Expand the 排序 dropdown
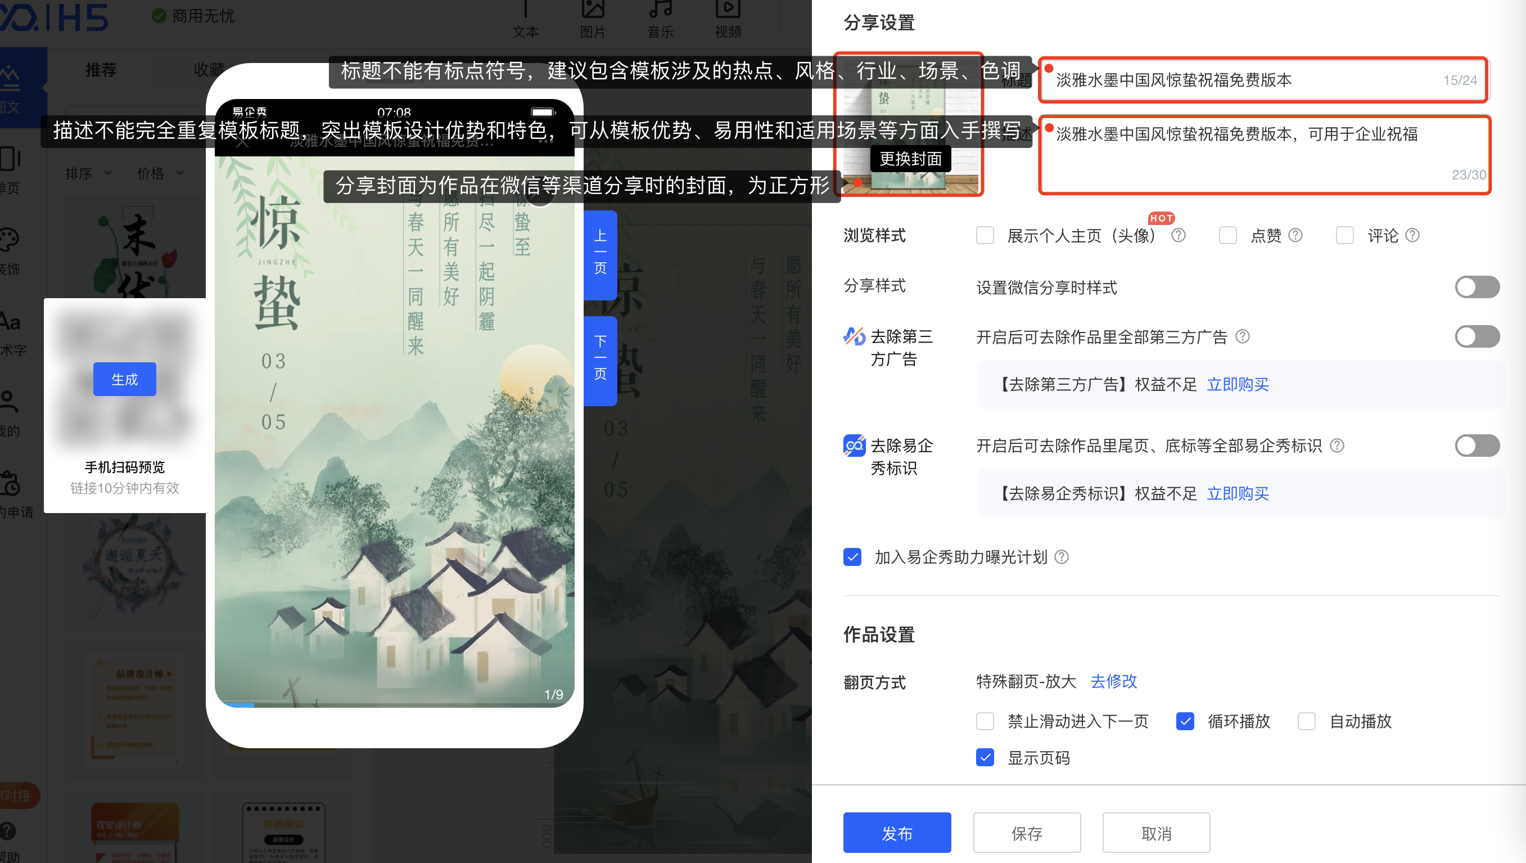Viewport: 1526px width, 863px height. [x=88, y=173]
